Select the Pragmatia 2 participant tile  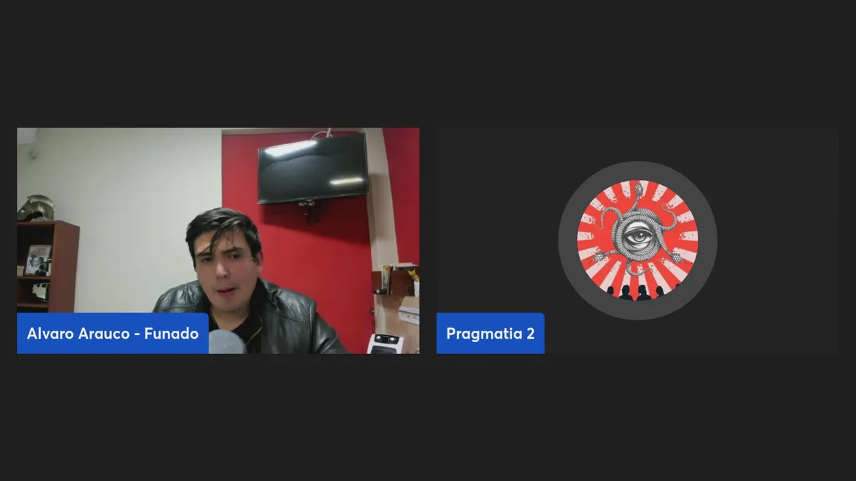(637, 240)
